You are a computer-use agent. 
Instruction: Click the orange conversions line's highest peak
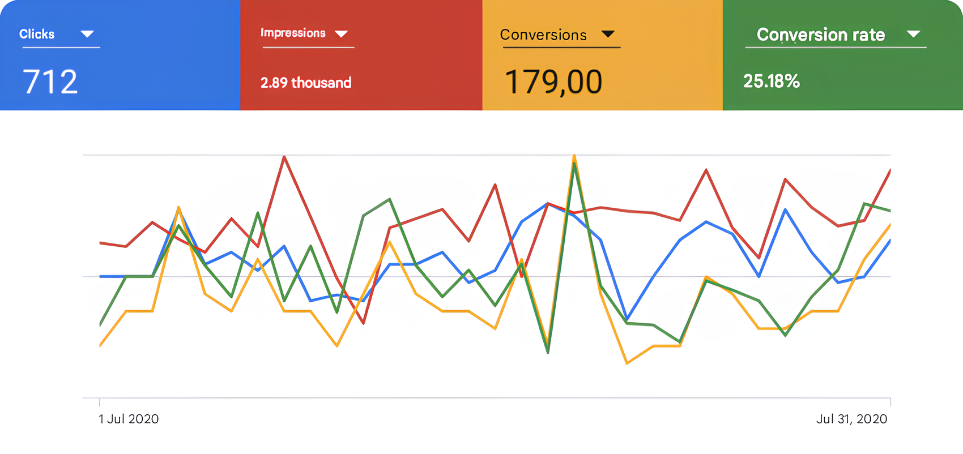(x=574, y=156)
